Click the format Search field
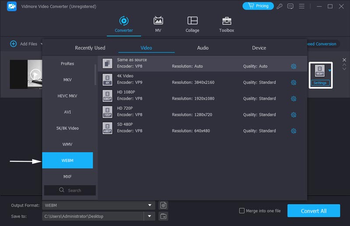The image size is (350, 226). 70,190
